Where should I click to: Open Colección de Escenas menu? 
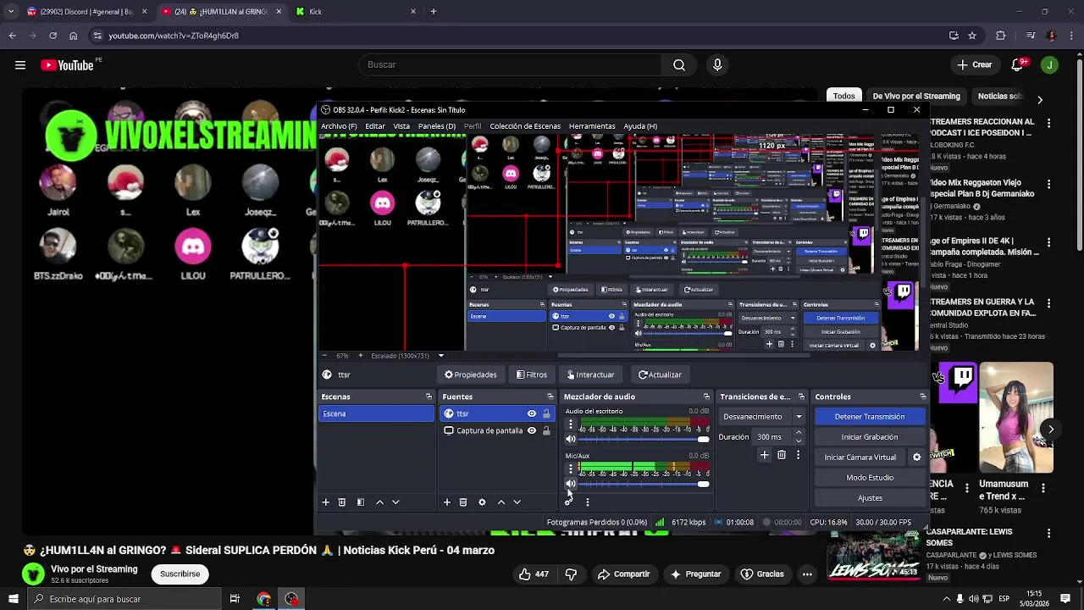[525, 126]
